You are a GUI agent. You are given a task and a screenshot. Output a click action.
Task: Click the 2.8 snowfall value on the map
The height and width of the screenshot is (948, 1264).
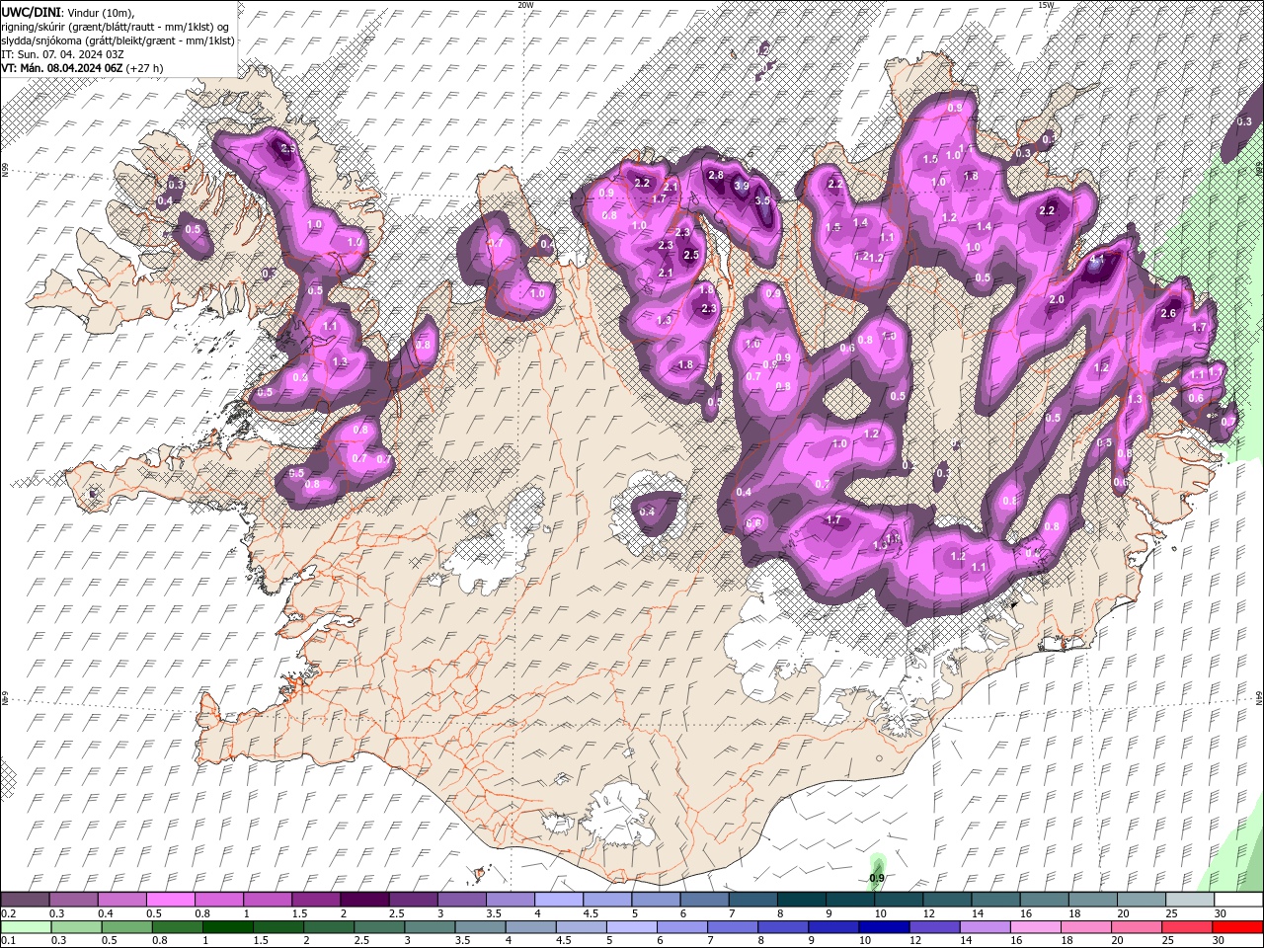[x=716, y=176]
